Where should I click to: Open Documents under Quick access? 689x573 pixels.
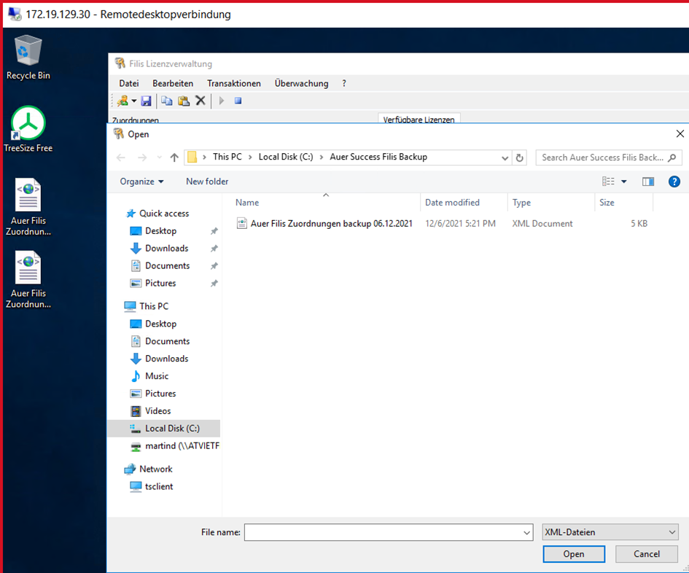click(x=168, y=266)
